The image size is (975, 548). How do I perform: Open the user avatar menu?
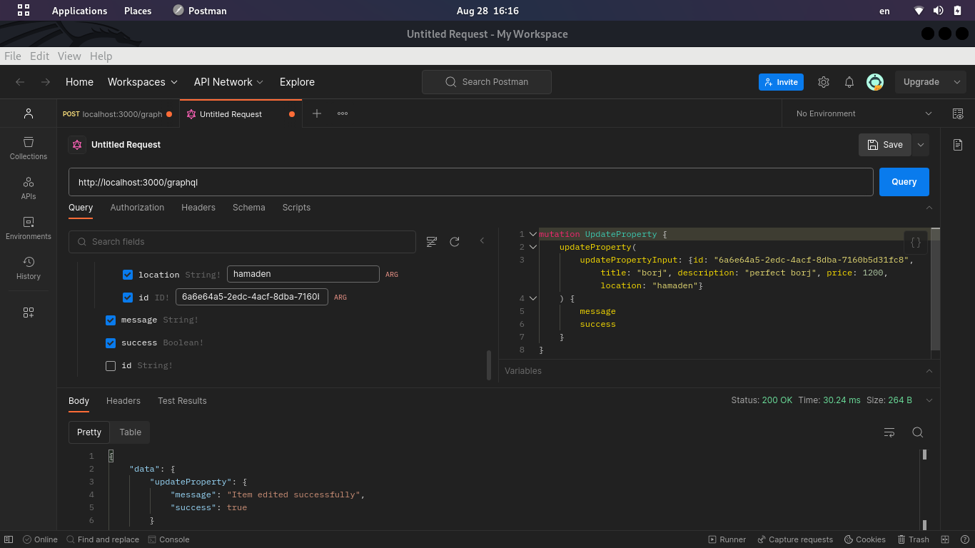[875, 82]
